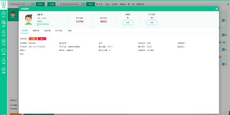Click the 搜索 button next to card input
The width and height of the screenshot is (230, 115).
click(40, 4)
